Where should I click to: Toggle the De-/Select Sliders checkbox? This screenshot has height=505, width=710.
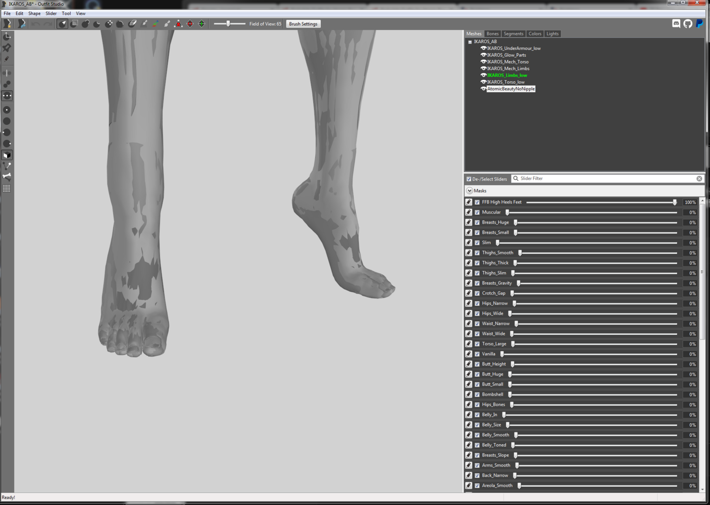click(x=469, y=179)
